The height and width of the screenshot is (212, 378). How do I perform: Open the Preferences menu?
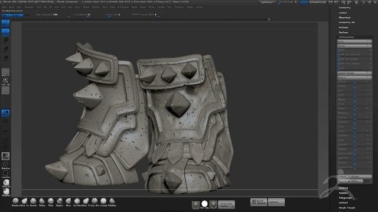point(123,7)
